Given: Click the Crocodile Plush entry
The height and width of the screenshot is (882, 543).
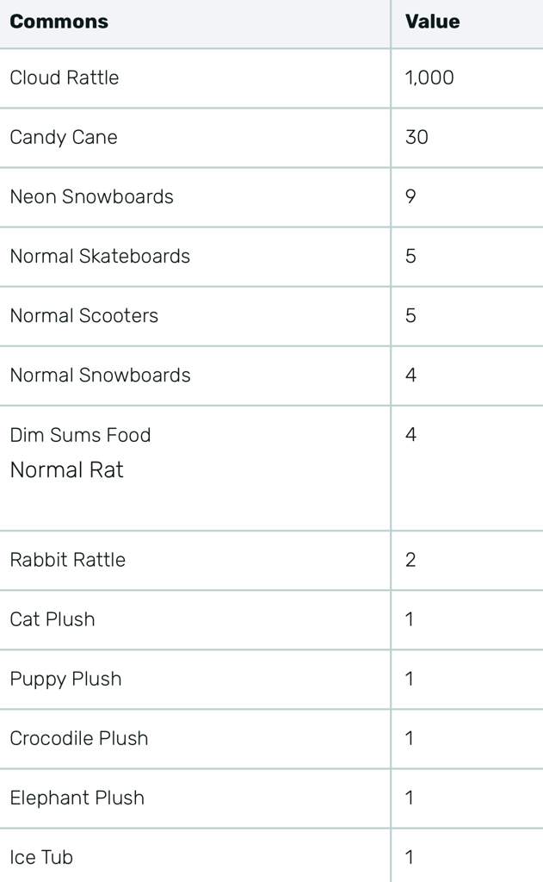Looking at the screenshot, I should pos(79,738).
